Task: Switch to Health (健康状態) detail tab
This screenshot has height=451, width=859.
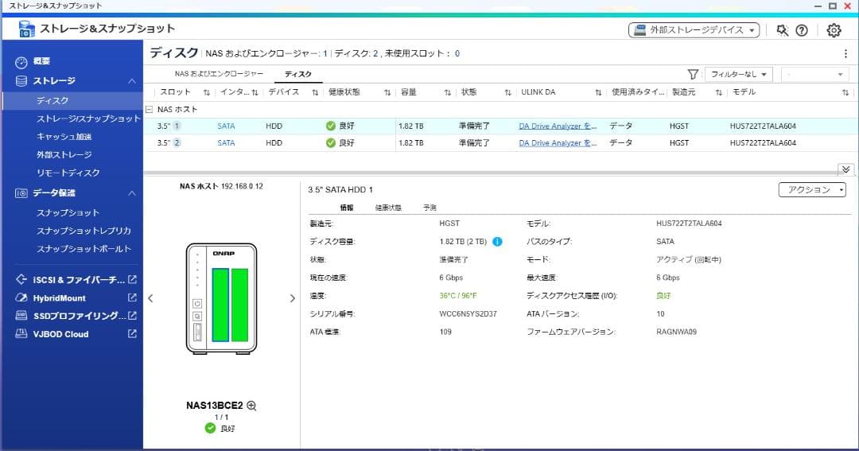Action: pyautogui.click(x=388, y=208)
